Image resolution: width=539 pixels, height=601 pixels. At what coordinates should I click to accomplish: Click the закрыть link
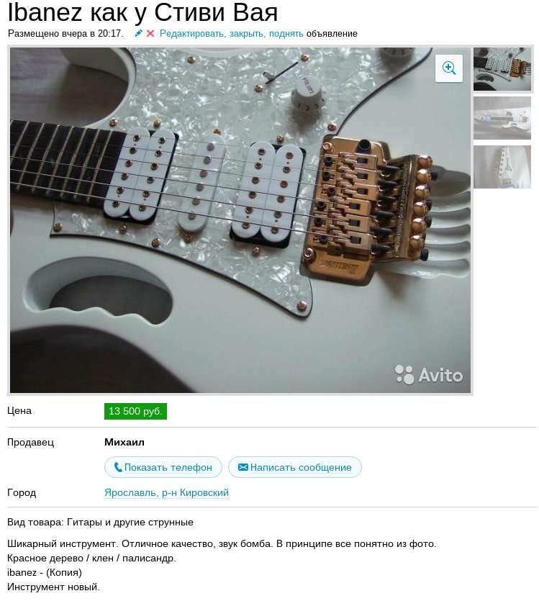coord(247,34)
